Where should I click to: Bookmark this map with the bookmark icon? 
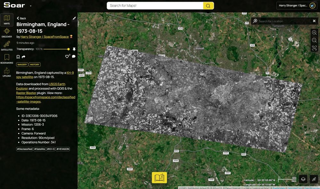click(18, 57)
